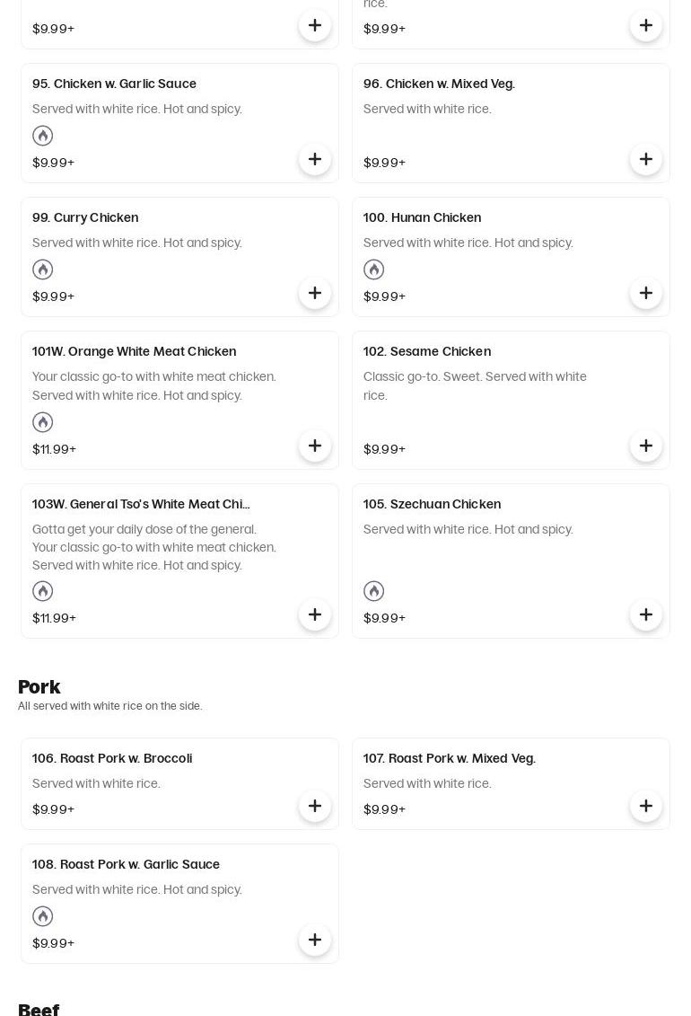Add Roast Pork w. Garlic Sauce

(x=315, y=941)
